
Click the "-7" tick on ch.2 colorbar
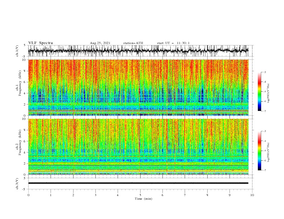tap(265, 170)
